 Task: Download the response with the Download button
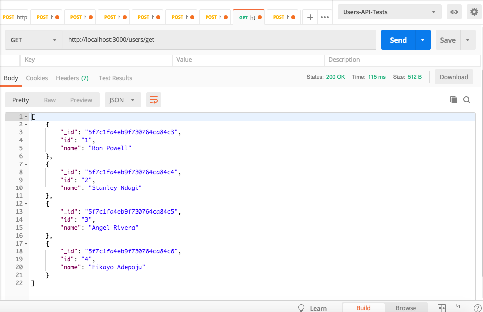pos(453,77)
